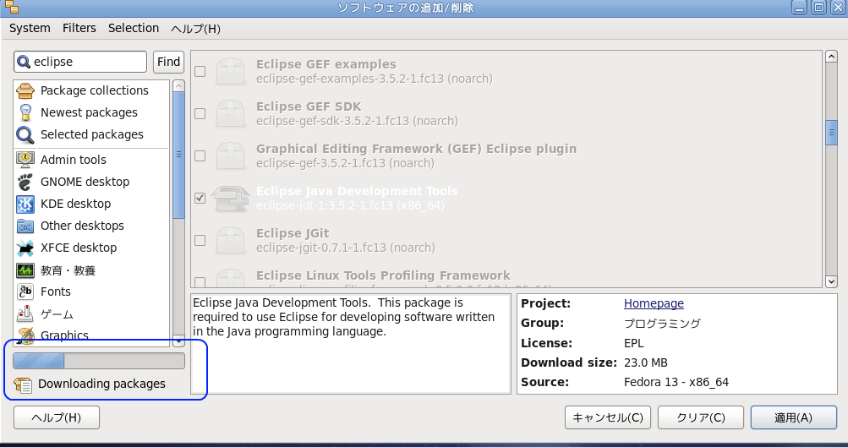
Task: Click the Eclipse GEF examples package icon
Action: [x=230, y=71]
